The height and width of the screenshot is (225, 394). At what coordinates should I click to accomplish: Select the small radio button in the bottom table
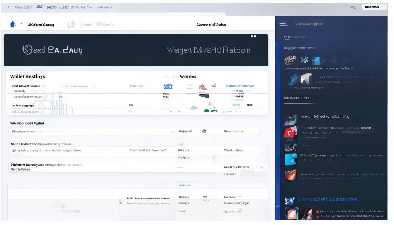120,203
